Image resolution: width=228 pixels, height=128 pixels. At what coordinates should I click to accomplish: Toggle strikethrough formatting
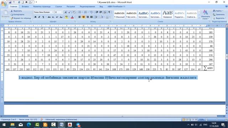point(49,17)
